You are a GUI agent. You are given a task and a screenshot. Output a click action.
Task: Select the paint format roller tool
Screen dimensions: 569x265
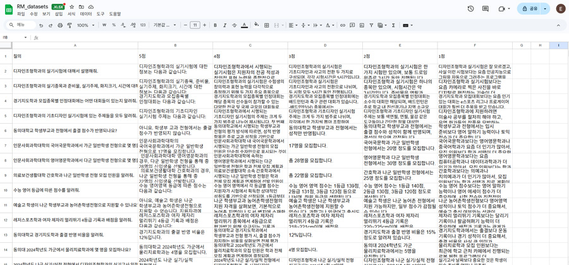(70, 25)
